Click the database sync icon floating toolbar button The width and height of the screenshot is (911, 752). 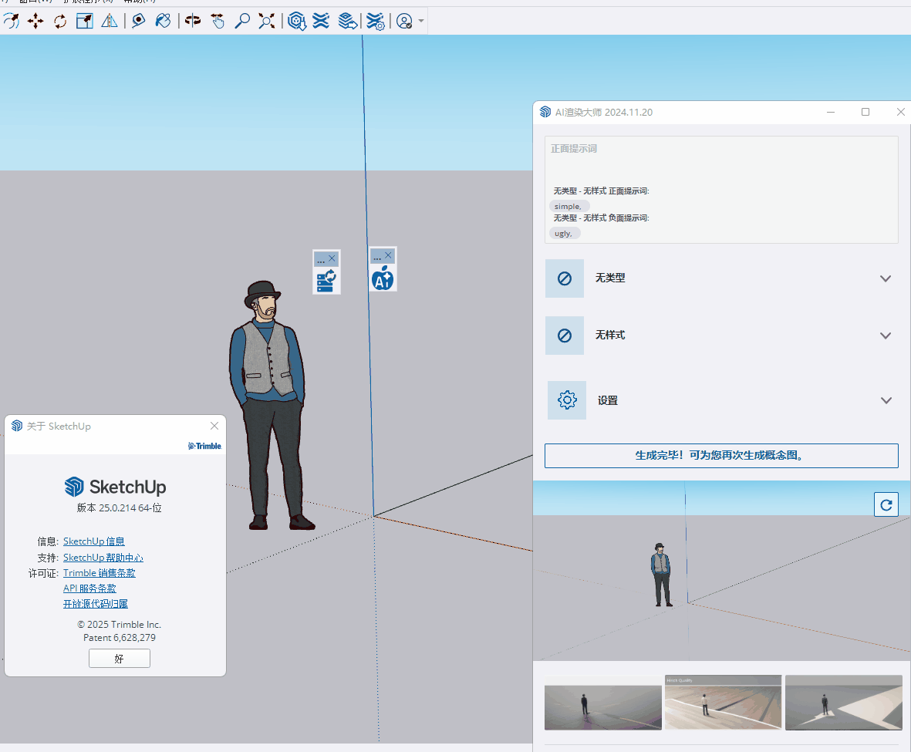tap(326, 281)
